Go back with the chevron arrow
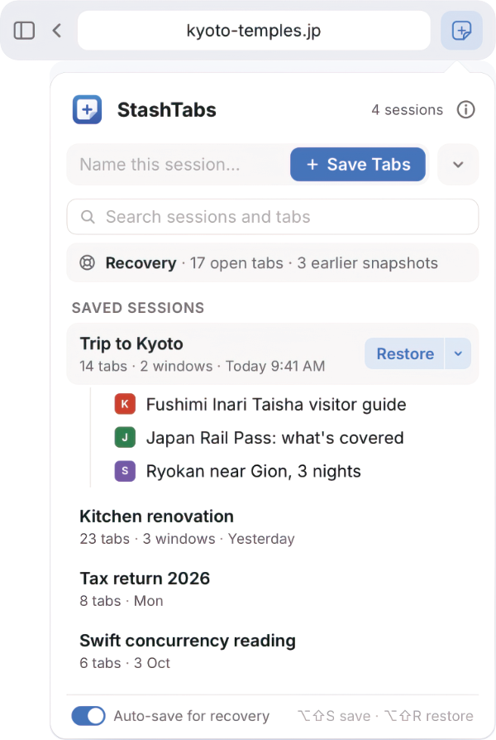The height and width of the screenshot is (740, 496). pos(56,31)
